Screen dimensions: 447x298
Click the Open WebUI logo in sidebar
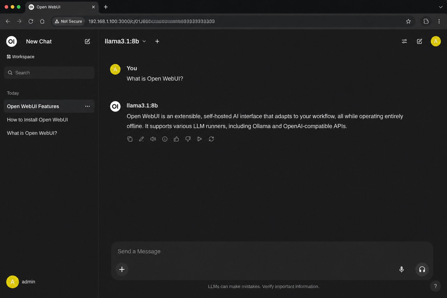coord(11,41)
